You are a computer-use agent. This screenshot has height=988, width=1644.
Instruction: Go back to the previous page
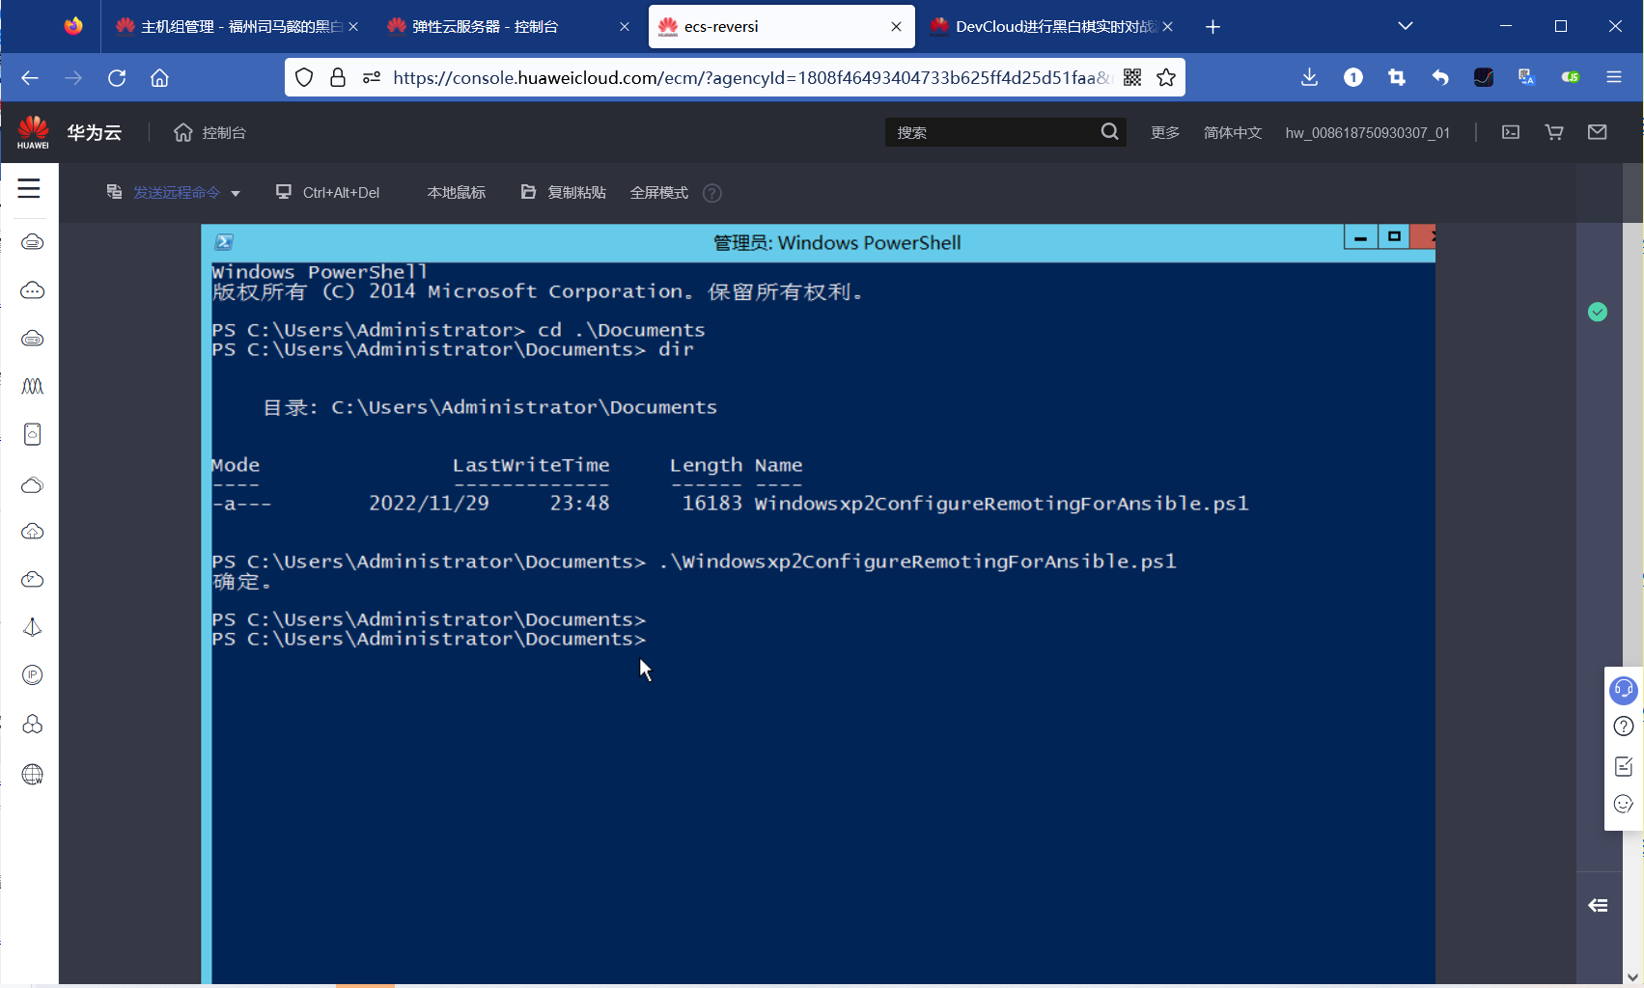(30, 78)
